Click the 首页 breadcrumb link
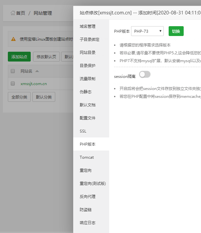 click(x=20, y=13)
